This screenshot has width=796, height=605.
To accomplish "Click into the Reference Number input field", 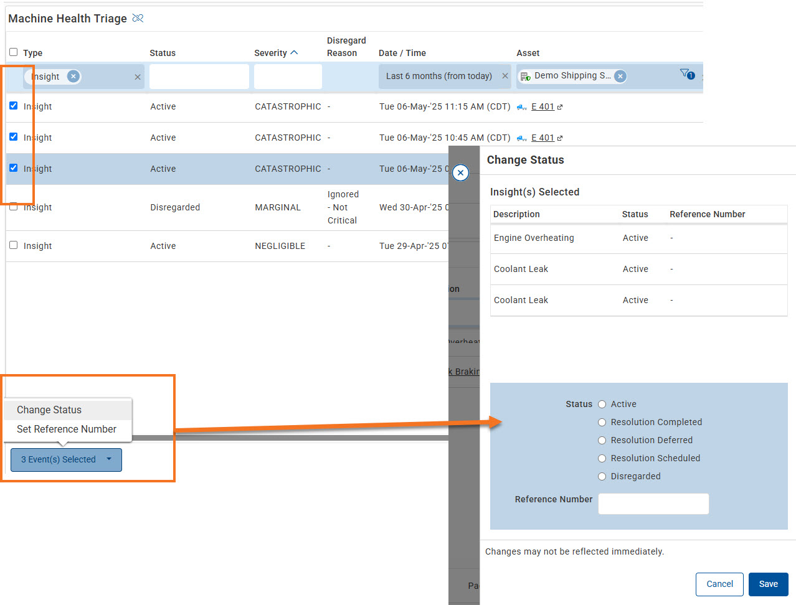I will coord(653,504).
